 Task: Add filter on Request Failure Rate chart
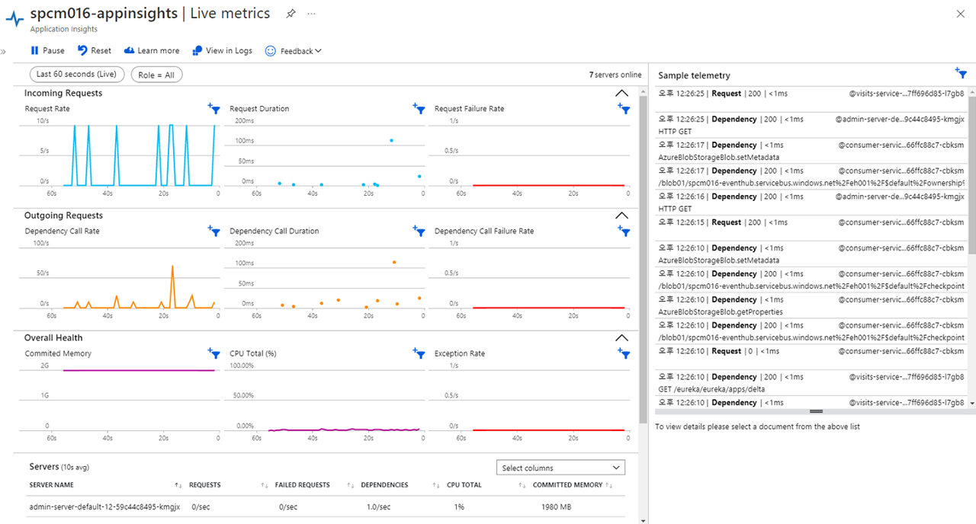coord(624,109)
